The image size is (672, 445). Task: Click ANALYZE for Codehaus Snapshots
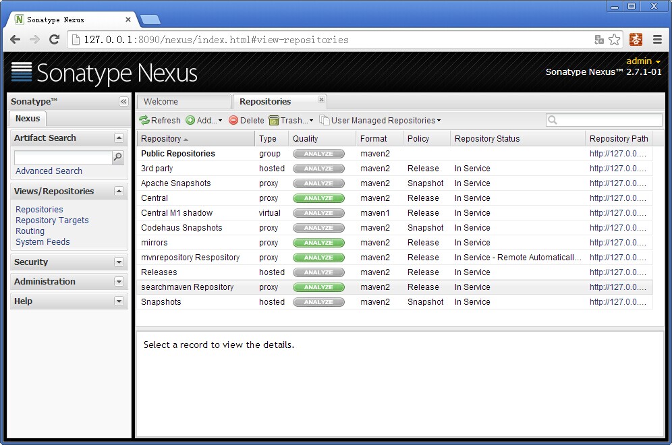pyautogui.click(x=318, y=228)
